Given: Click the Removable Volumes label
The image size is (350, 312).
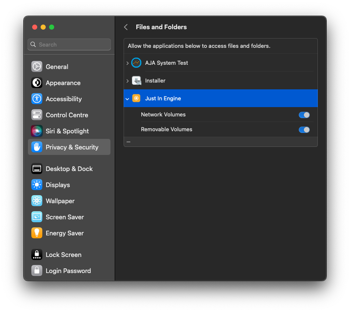Looking at the screenshot, I should click(x=166, y=129).
